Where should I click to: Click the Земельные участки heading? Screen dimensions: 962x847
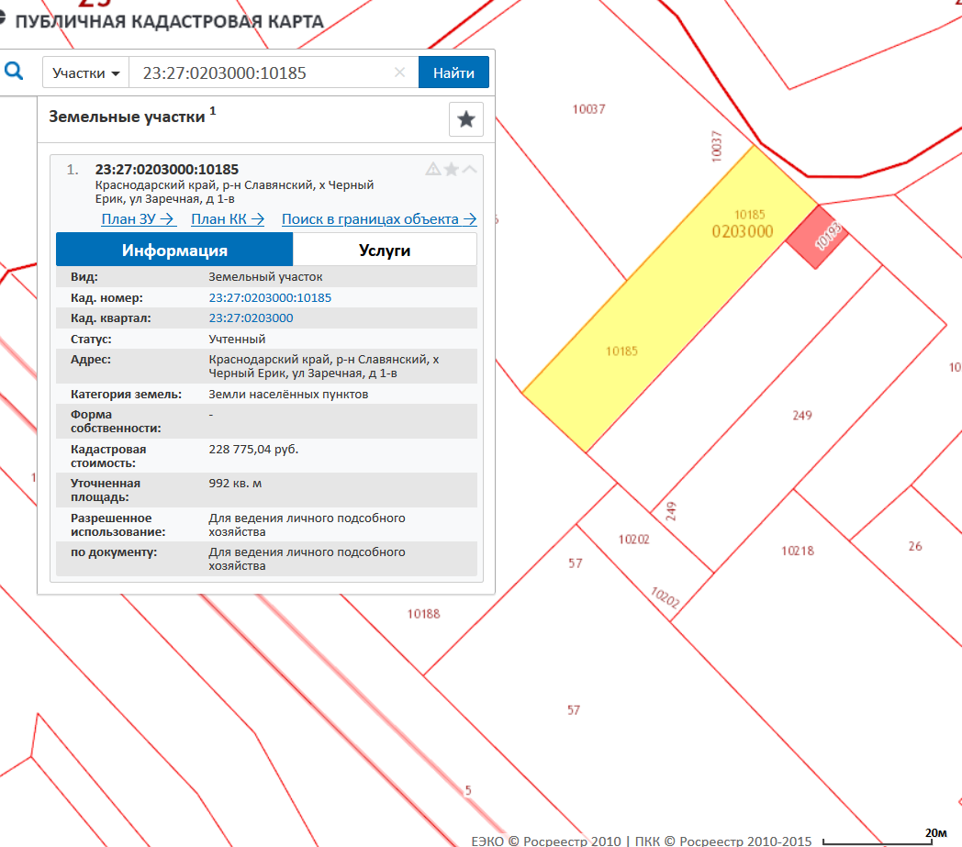click(x=127, y=117)
